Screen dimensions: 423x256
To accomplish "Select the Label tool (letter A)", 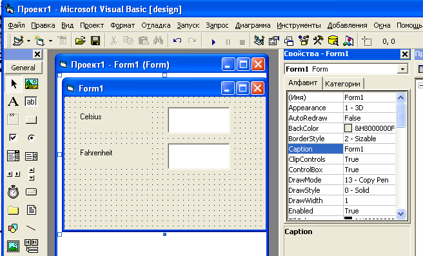I will coord(14,102).
